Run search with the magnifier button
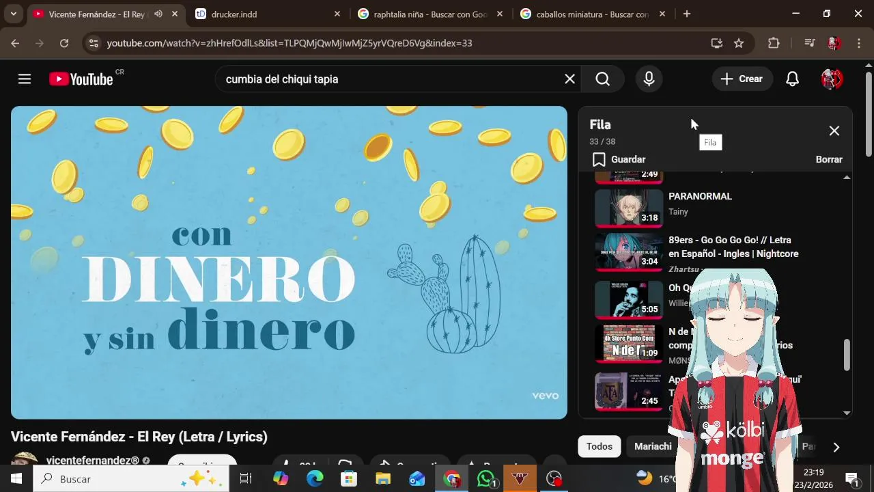874x492 pixels. pos(602,79)
